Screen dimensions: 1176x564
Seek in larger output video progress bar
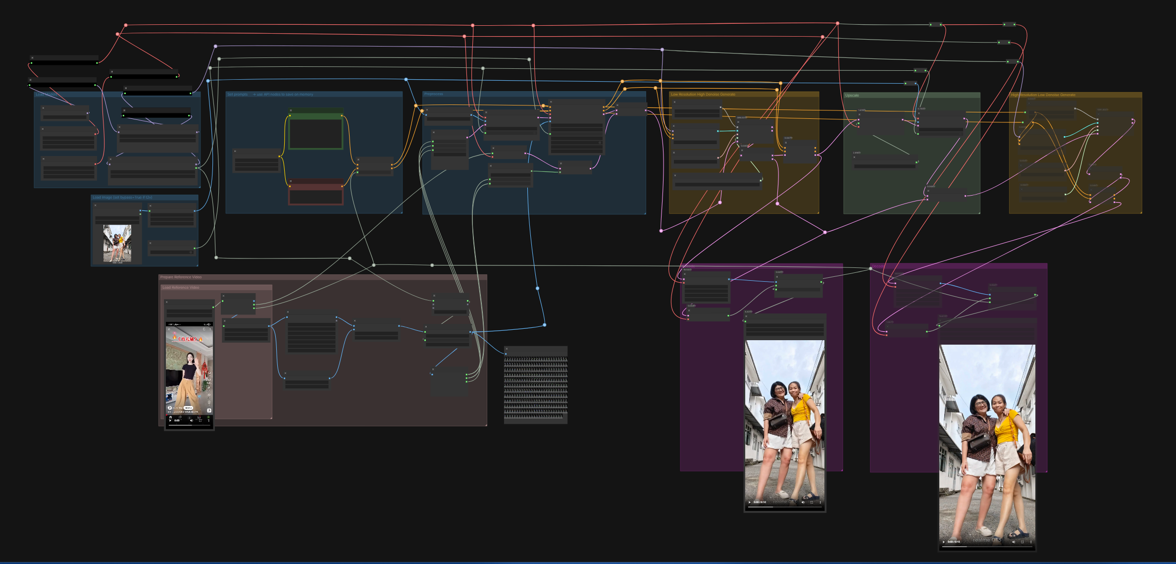(x=987, y=547)
